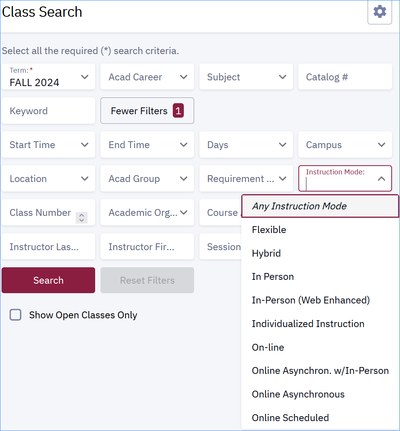Click the Class Number stepper control
400x431 pixels.
tap(81, 218)
